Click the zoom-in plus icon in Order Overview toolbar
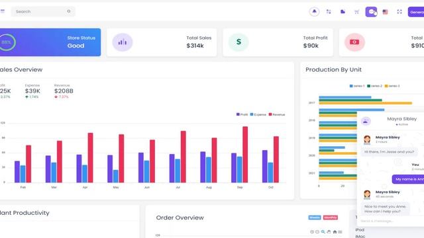 coord(312,232)
